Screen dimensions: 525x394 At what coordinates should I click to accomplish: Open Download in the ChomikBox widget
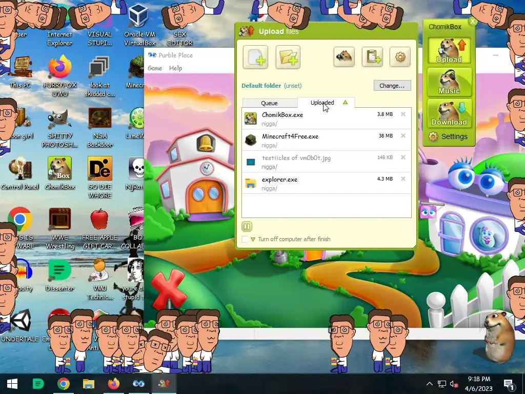(x=449, y=113)
